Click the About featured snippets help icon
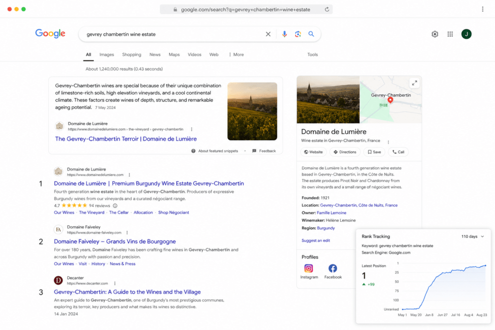 (x=193, y=151)
